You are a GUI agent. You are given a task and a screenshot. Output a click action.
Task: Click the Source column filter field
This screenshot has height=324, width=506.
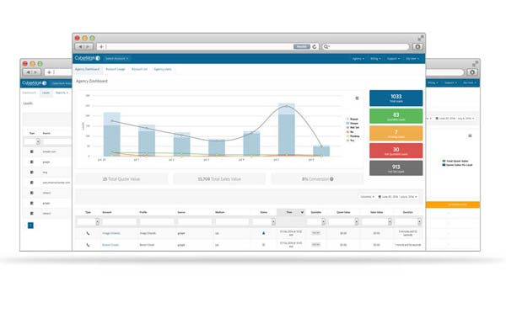195,221
